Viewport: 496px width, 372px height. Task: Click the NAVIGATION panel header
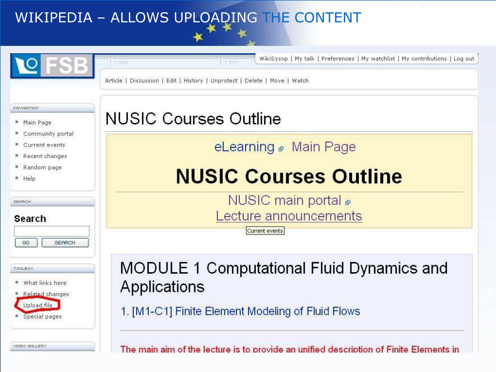(52, 108)
